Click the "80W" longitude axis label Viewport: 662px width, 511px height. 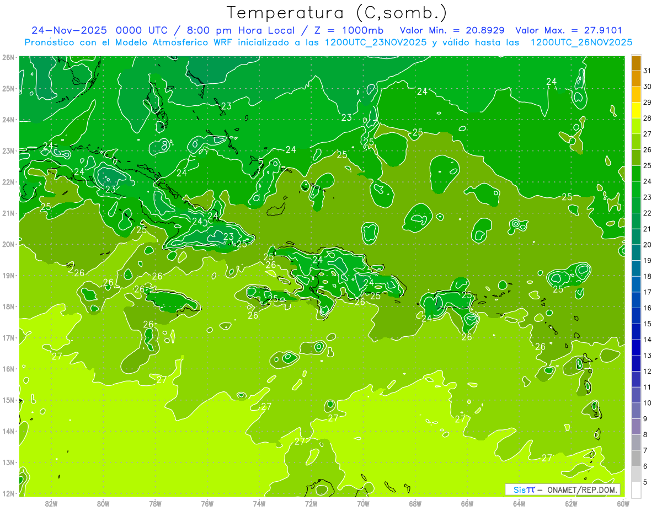coord(103,503)
